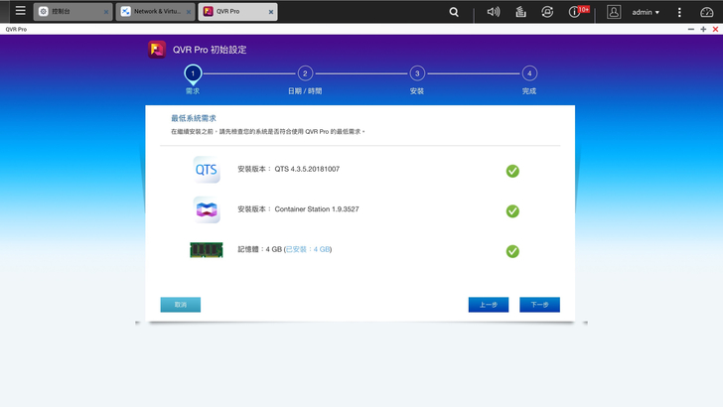Expand the admin user dropdown
The width and height of the screenshot is (723, 407).
(x=646, y=12)
